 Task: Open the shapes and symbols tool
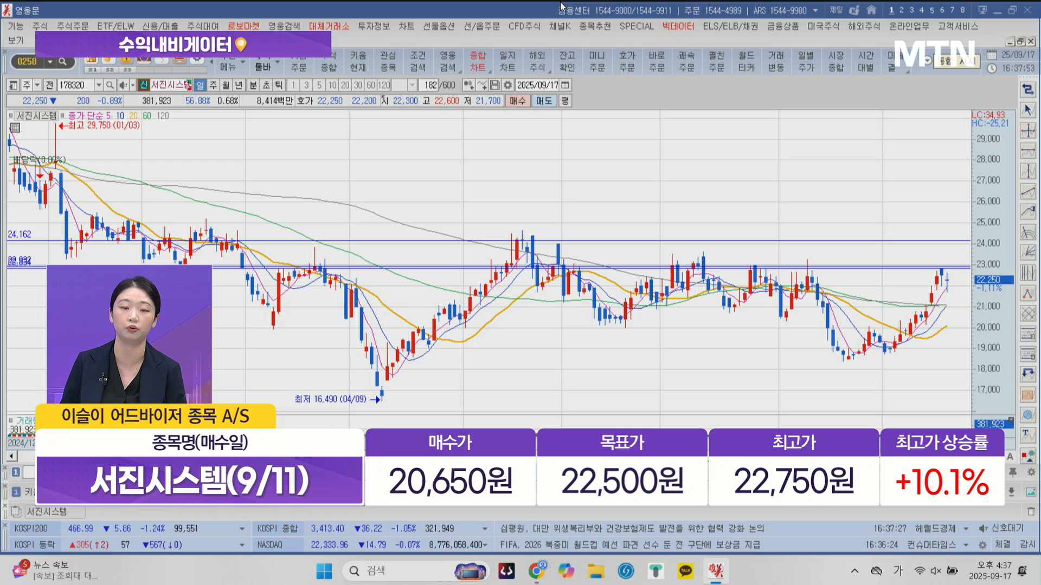pos(1027,456)
